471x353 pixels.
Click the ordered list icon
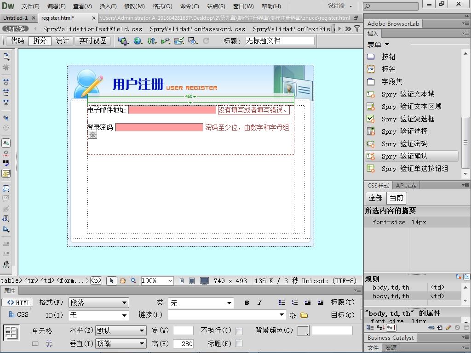click(x=295, y=302)
